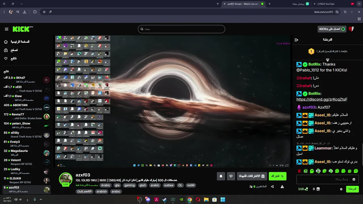Screen dimensions: 363x204
Task: Open the browser extensions puzzle icon
Action: (35, 12)
